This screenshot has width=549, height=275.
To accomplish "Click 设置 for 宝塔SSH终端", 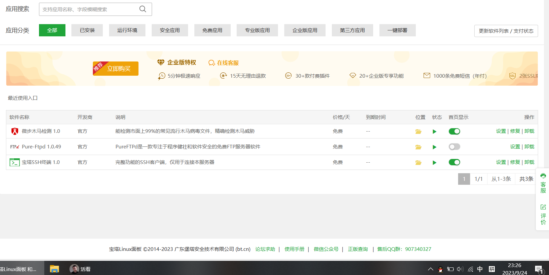I will pos(501,162).
